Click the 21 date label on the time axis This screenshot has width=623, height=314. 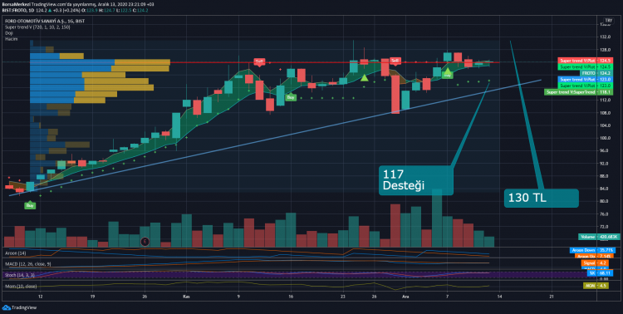click(x=552, y=297)
